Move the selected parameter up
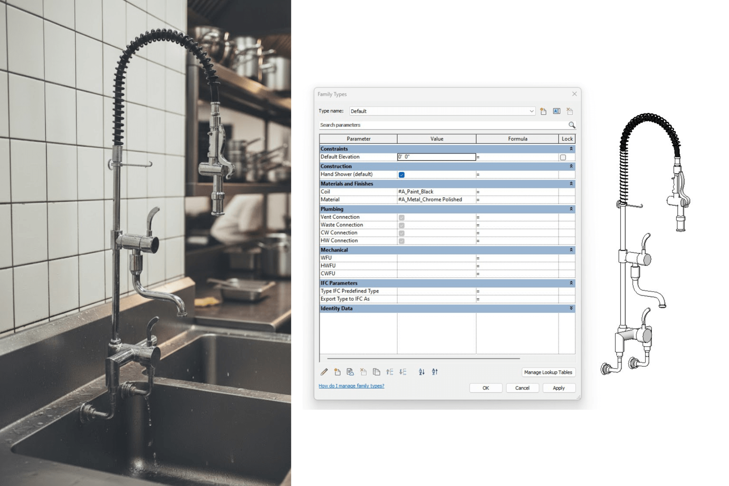The image size is (729, 486). coord(390,372)
